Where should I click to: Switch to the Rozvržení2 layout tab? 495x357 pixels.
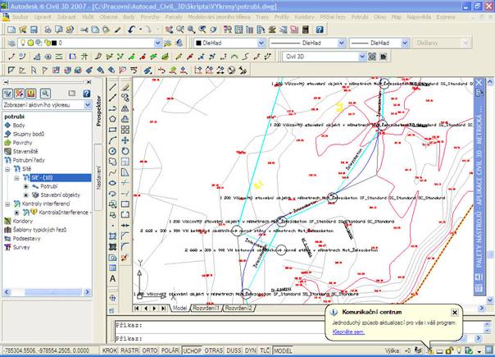[x=238, y=308]
